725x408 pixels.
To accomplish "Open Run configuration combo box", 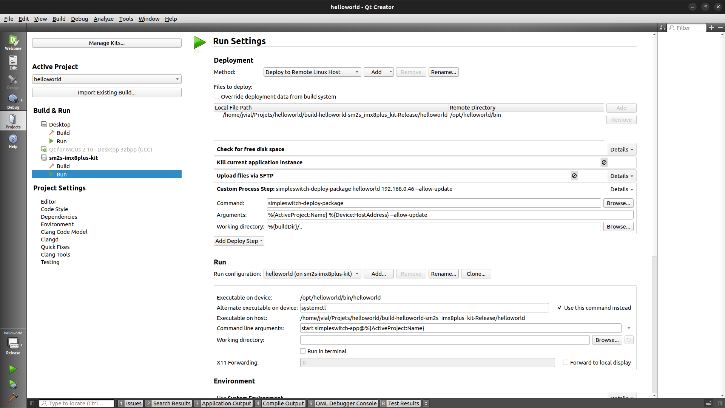I will pyautogui.click(x=312, y=274).
